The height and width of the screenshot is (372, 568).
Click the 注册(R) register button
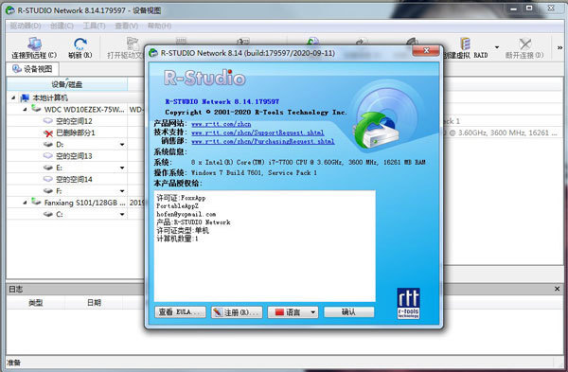tap(237, 312)
